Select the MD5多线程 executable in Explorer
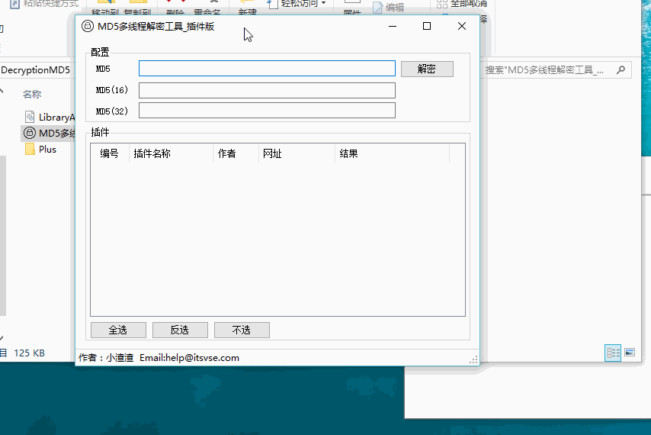Viewport: 651px width, 435px height. [x=50, y=133]
